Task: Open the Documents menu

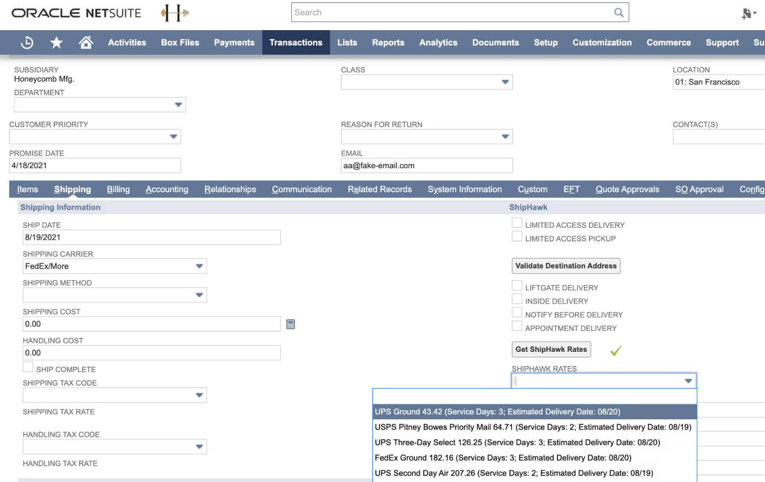Action: click(x=496, y=42)
